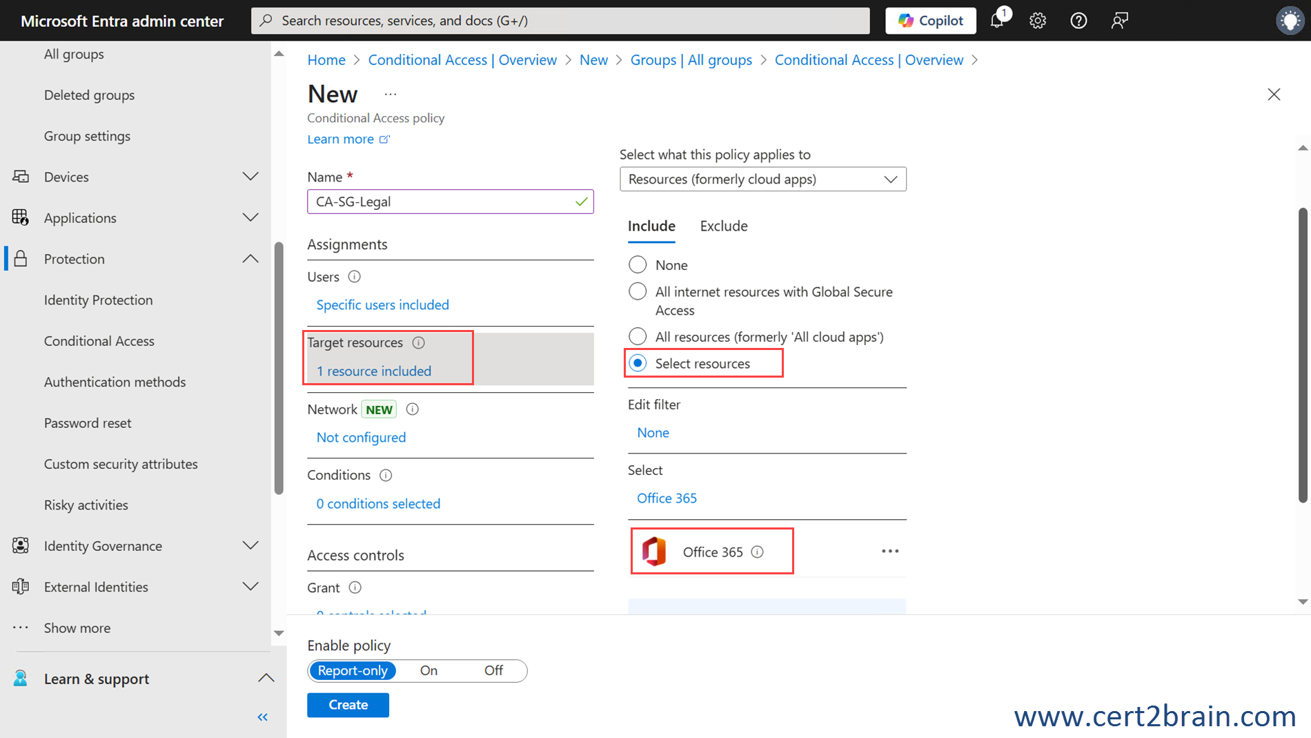
Task: Open Deleted groups in the sidebar
Action: pos(89,95)
